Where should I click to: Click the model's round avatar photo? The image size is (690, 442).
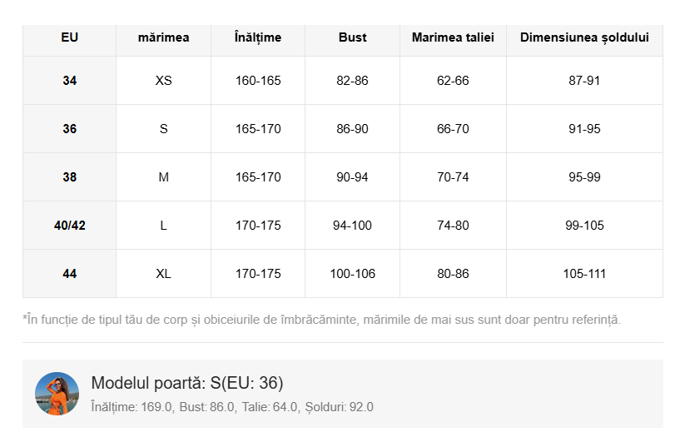coord(57,394)
